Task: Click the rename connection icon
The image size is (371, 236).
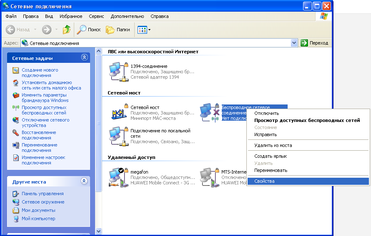Action: click(15, 145)
